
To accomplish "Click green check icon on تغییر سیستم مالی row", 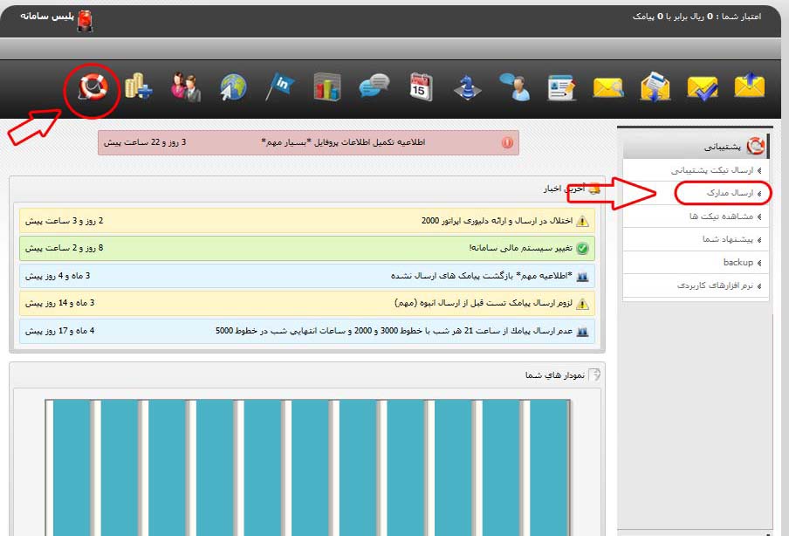I will click(582, 248).
